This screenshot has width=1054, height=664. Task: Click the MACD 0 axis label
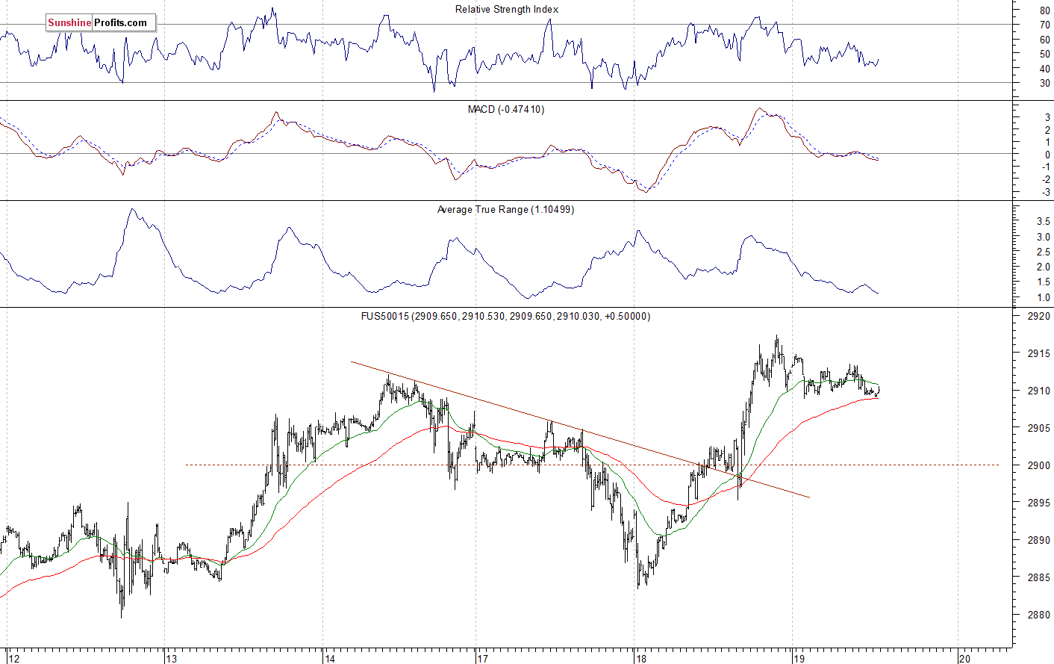tap(1047, 155)
